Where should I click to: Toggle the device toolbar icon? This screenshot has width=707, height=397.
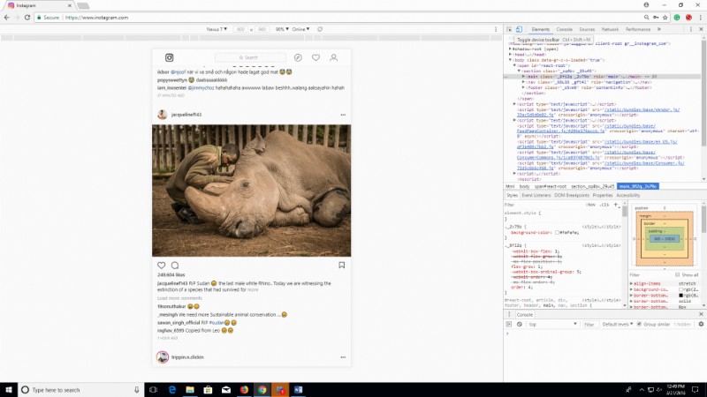519,29
